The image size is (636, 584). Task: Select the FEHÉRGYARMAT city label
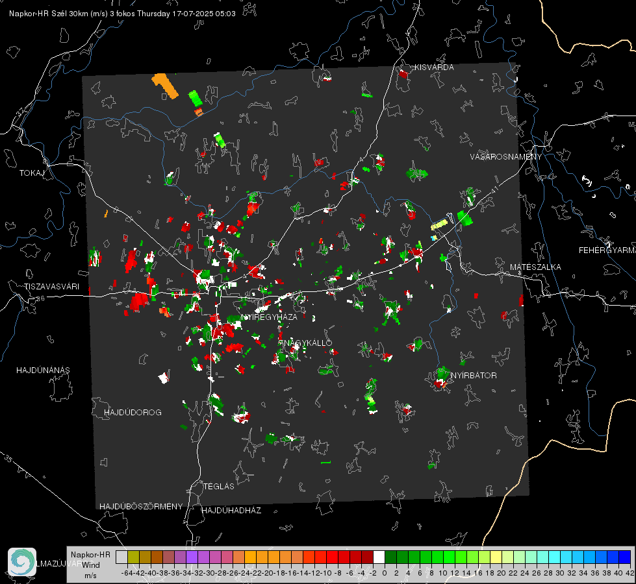[607, 250]
